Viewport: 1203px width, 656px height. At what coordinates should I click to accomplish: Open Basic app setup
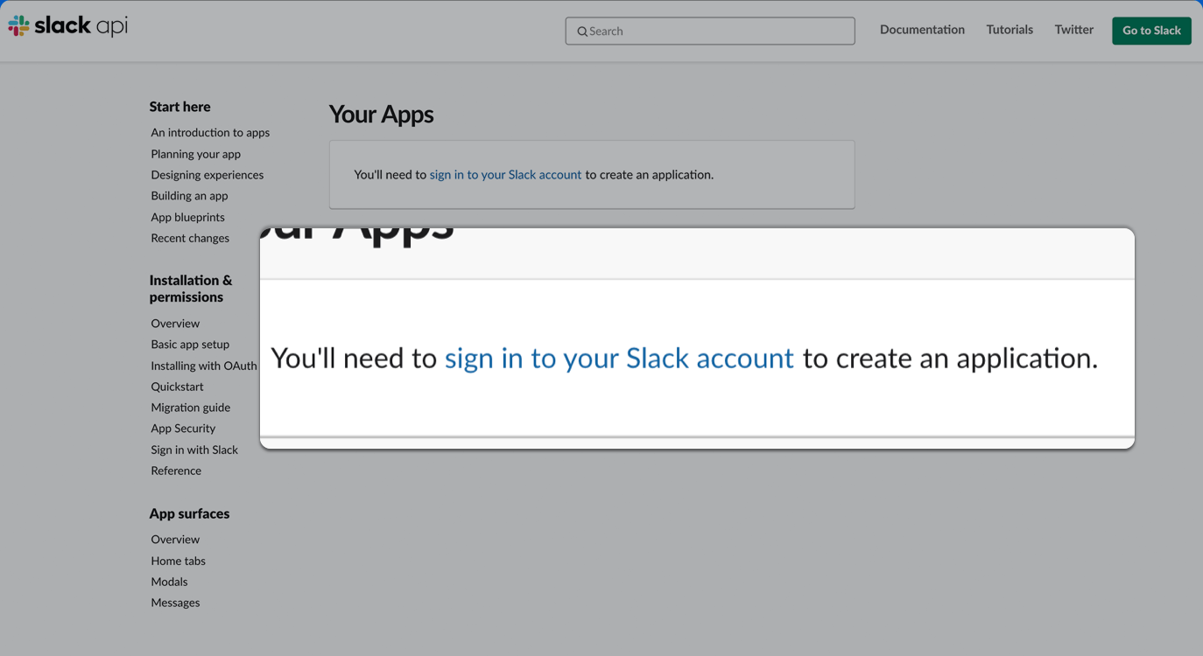click(x=190, y=345)
